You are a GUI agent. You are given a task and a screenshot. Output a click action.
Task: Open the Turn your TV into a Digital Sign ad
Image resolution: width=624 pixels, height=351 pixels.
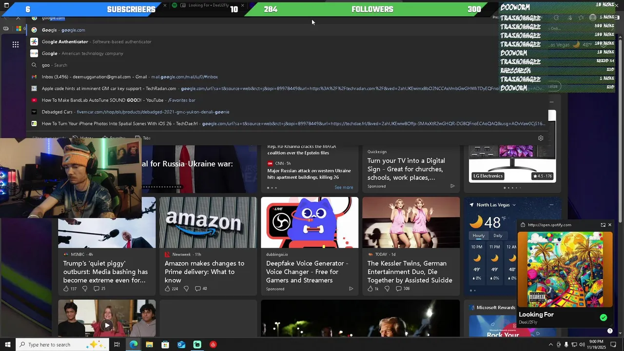(406, 169)
